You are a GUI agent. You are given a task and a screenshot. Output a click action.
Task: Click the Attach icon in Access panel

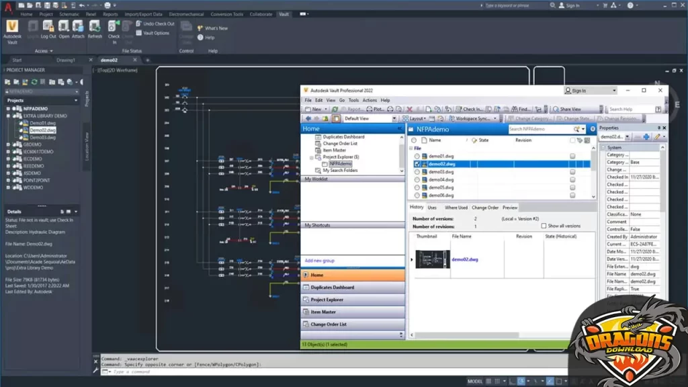[x=79, y=27]
